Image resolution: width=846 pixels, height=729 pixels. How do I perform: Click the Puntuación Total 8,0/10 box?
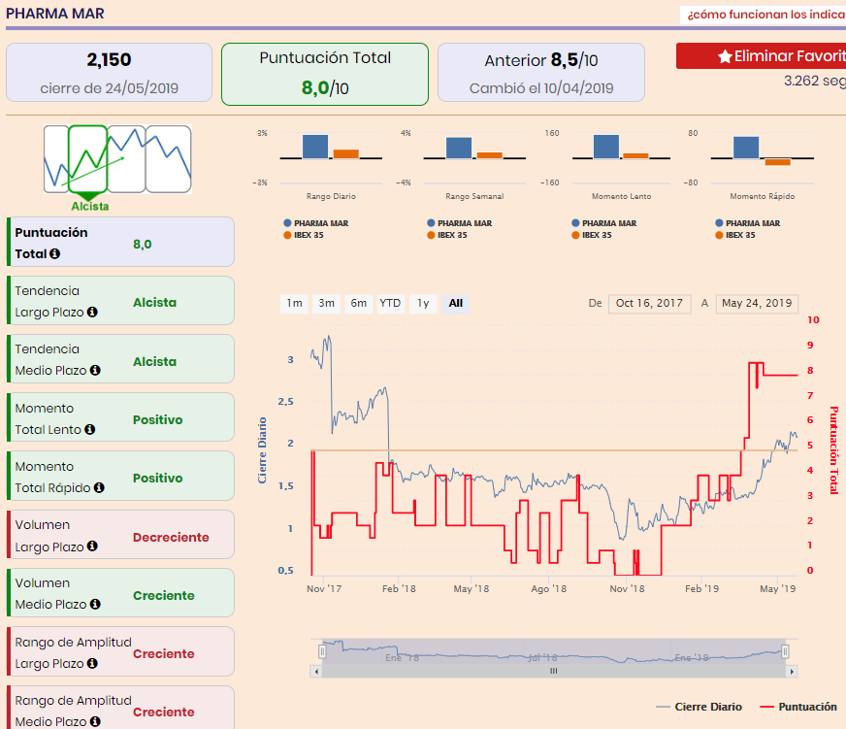pos(325,74)
